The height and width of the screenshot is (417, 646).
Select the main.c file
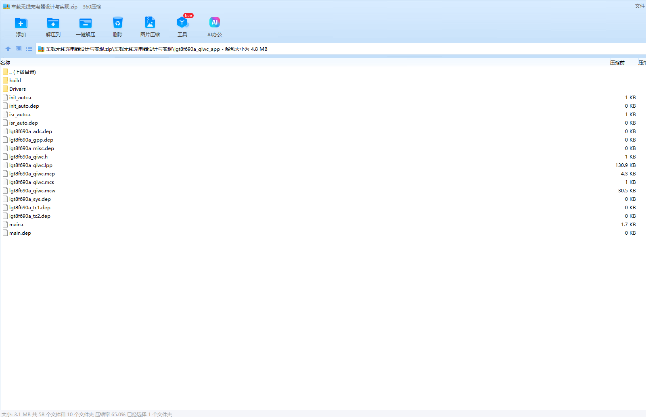(x=17, y=225)
